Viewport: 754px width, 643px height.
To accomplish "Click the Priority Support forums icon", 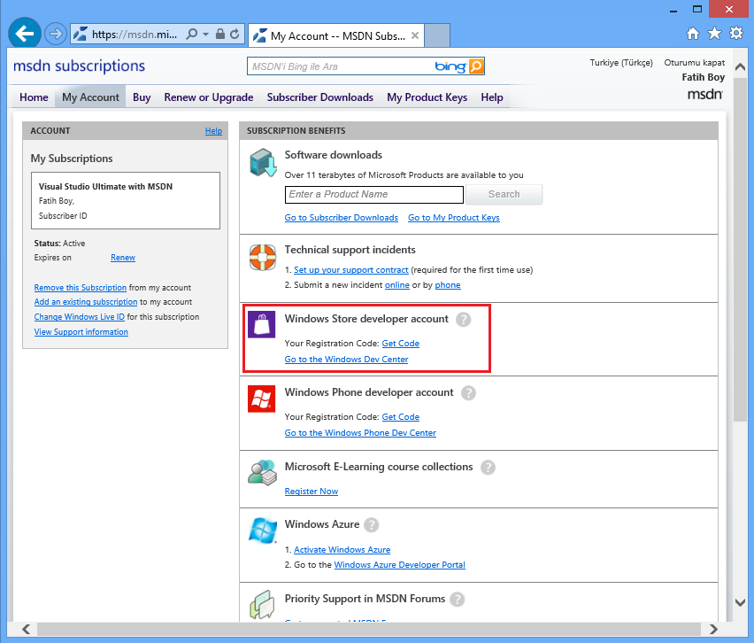I will (262, 605).
